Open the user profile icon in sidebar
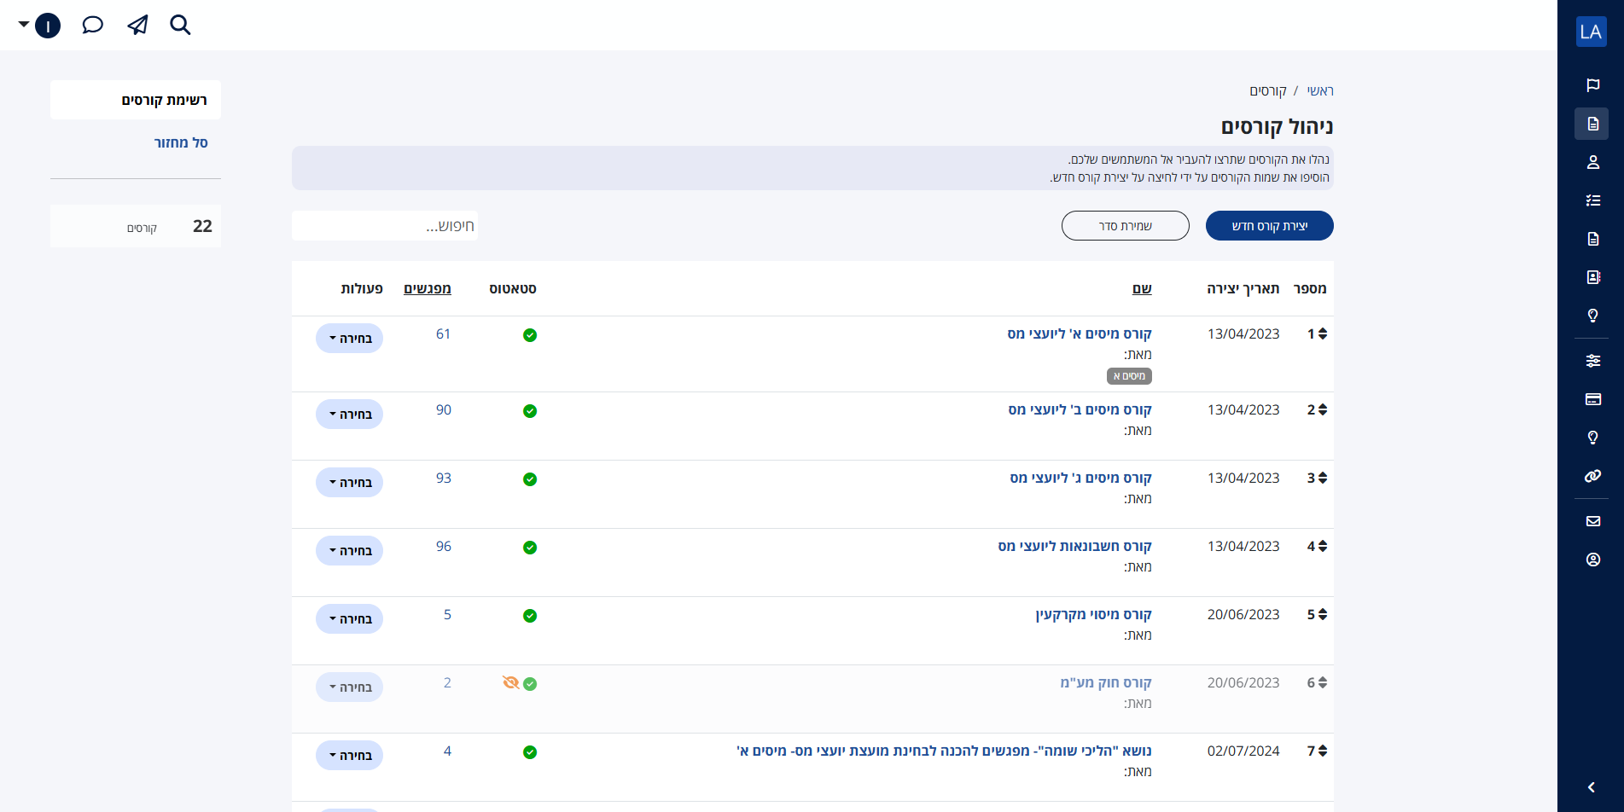Screen dimensions: 1624x812 (1592, 162)
